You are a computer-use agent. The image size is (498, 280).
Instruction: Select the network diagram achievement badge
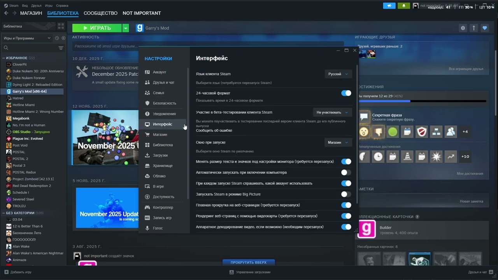click(436, 132)
